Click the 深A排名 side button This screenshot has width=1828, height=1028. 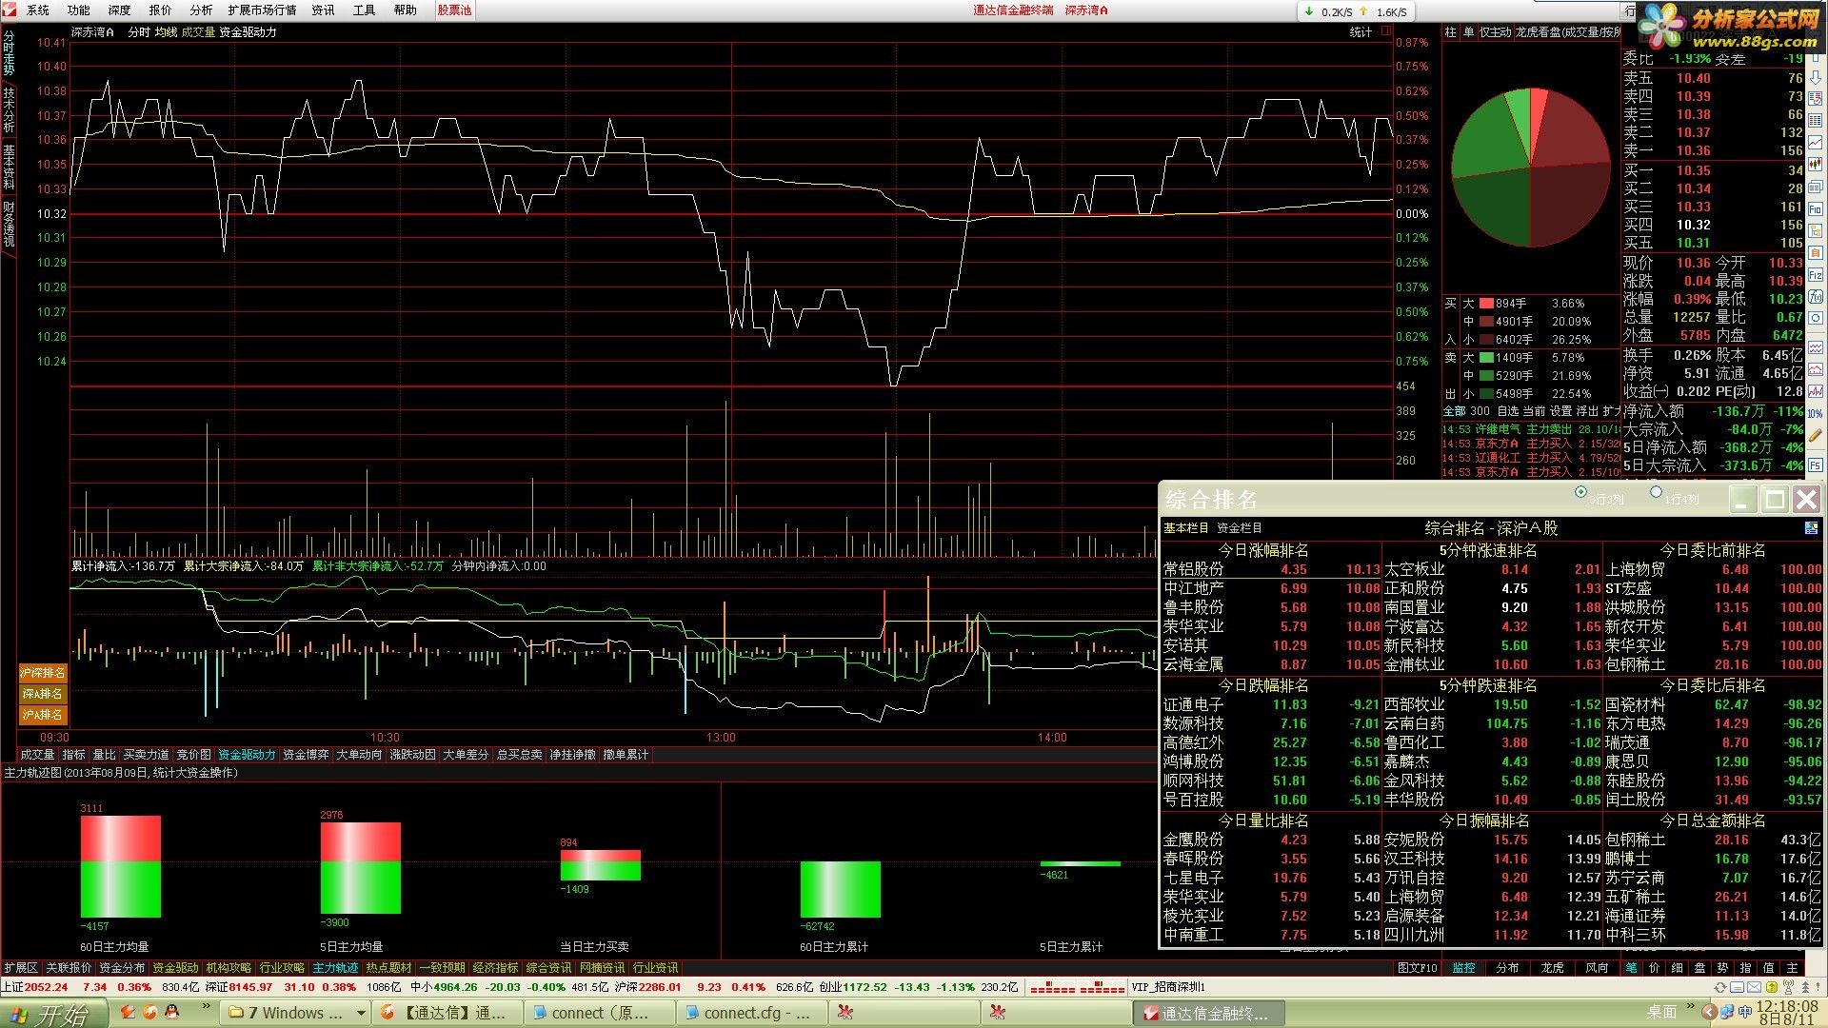(x=43, y=694)
